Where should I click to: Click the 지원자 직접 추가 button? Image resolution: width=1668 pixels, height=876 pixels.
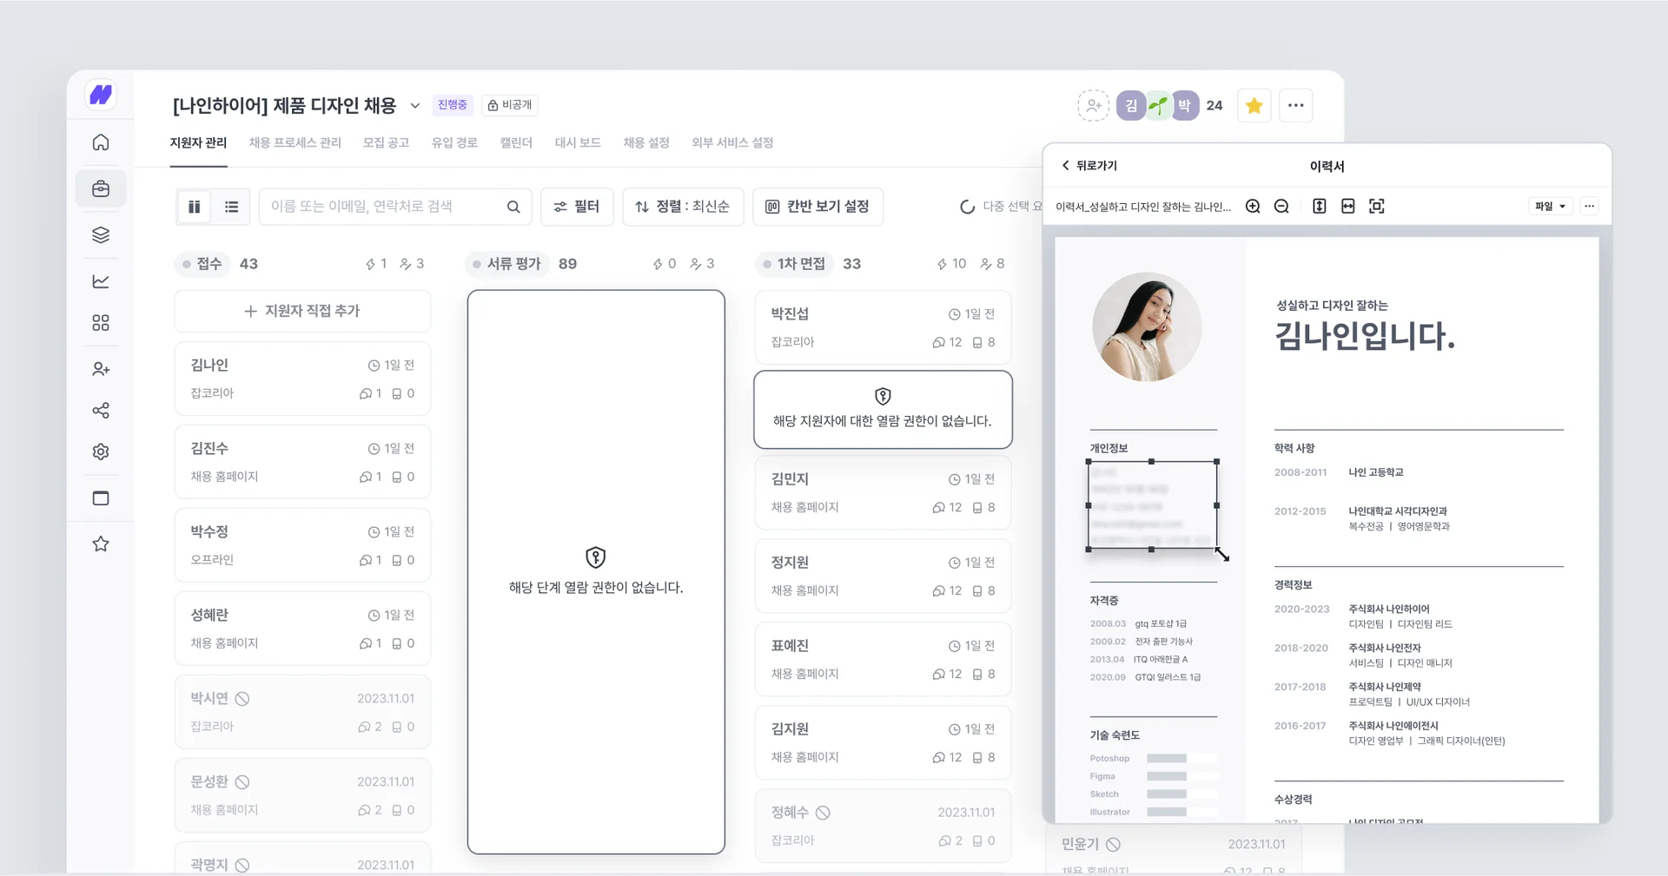(x=301, y=311)
